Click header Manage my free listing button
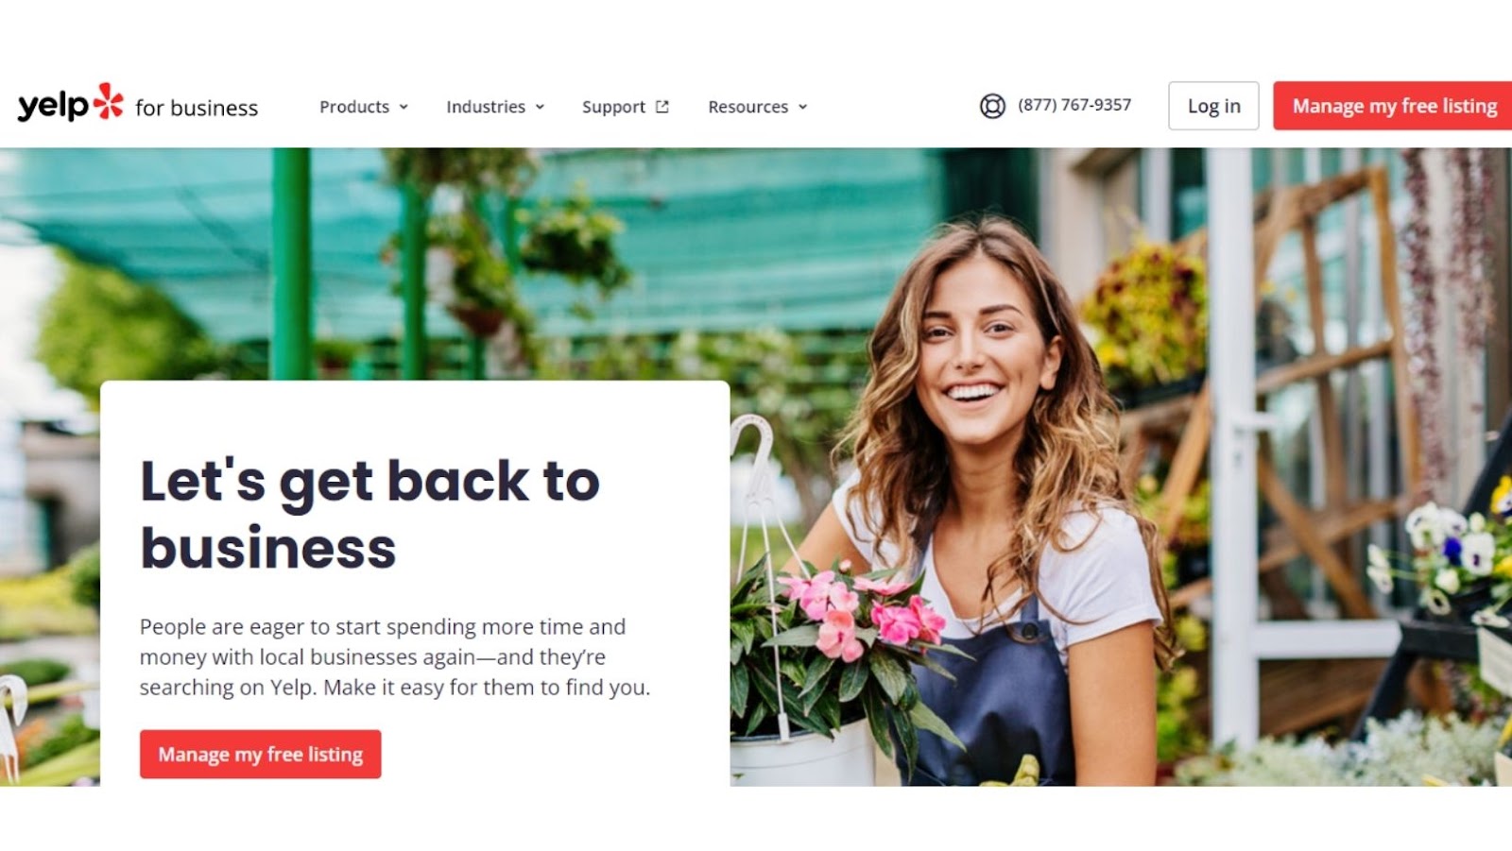The width and height of the screenshot is (1512, 851). pyautogui.click(x=1393, y=106)
